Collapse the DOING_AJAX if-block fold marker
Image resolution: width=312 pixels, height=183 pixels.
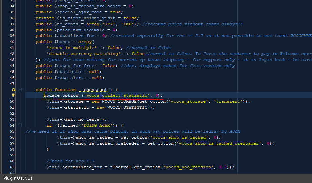tap(20, 125)
